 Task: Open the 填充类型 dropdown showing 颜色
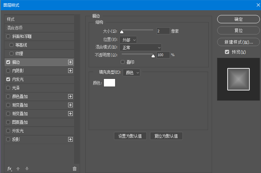tap(132, 73)
